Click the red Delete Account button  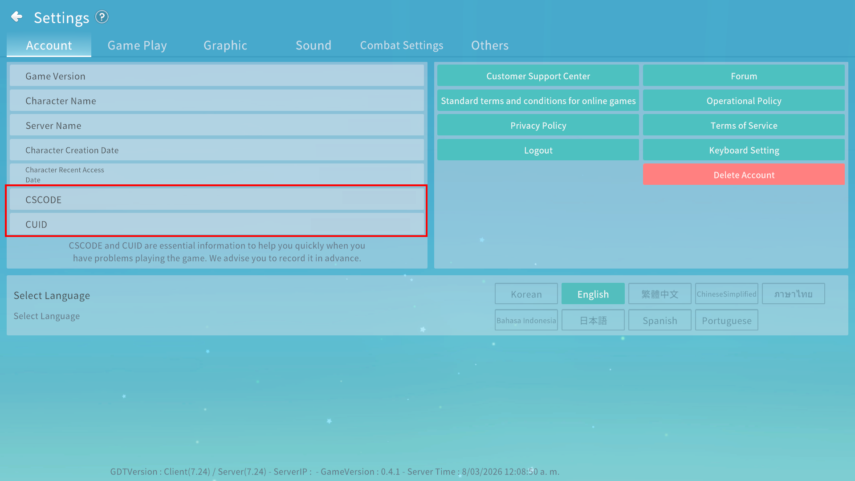click(744, 175)
